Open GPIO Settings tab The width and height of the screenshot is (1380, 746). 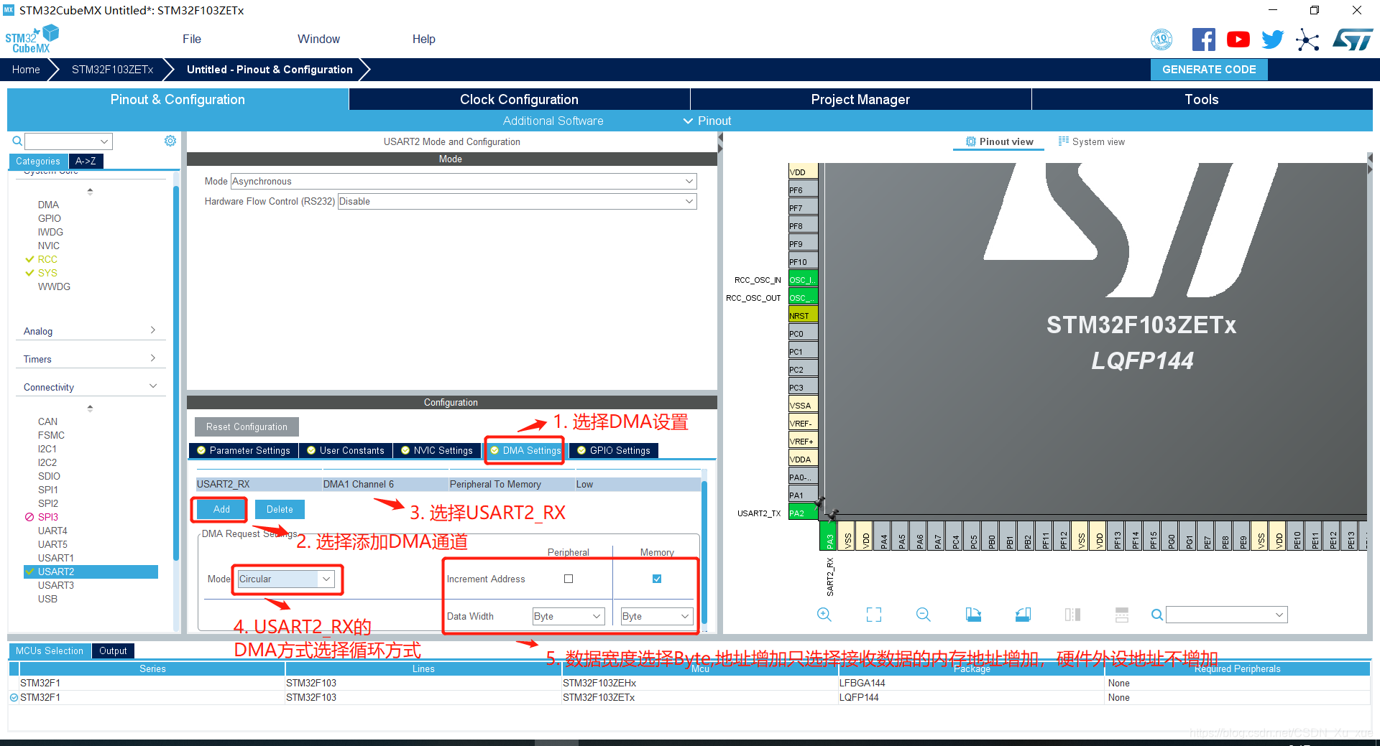coord(614,450)
